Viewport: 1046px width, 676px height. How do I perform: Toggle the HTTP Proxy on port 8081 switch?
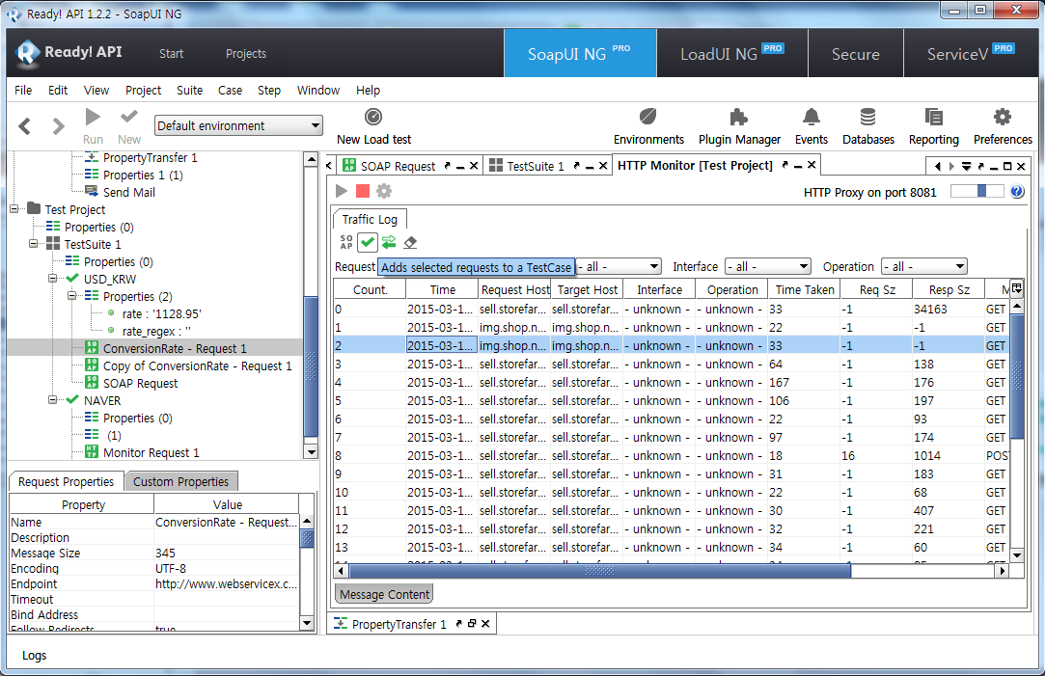coord(977,192)
